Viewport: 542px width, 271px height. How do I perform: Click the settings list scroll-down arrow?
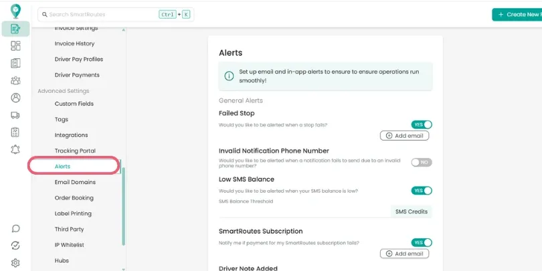click(123, 269)
